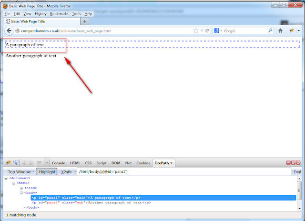Collapse the document node
Viewport: 305px width, 221px height.
pyautogui.click(x=6, y=178)
